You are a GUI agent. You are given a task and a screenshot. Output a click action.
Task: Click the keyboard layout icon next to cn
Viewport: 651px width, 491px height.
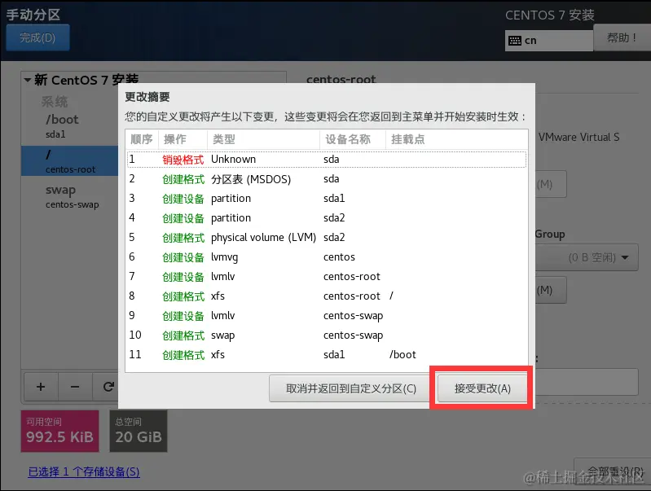click(x=515, y=41)
